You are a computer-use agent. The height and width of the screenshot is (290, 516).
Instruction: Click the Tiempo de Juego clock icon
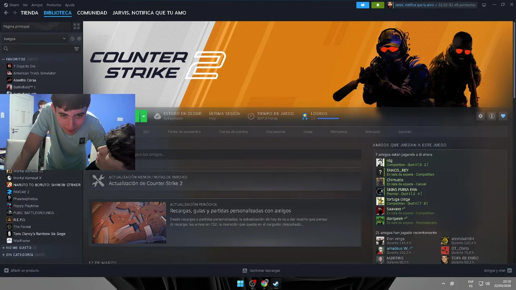[x=251, y=116]
